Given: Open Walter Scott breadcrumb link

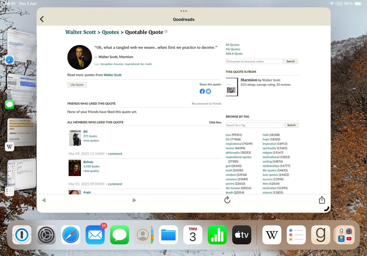Looking at the screenshot, I should 81,32.
